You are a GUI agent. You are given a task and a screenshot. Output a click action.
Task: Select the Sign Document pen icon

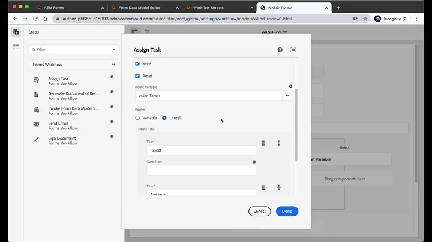[37, 140]
